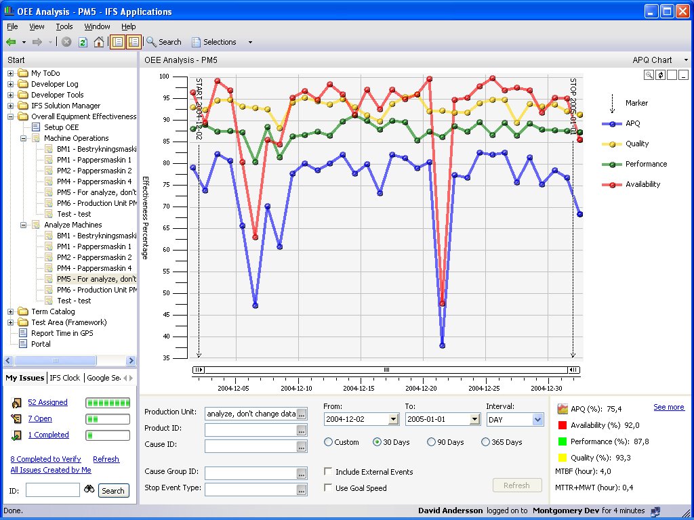Select the 30 Days radio button
Image resolution: width=694 pixels, height=520 pixels.
coord(377,441)
